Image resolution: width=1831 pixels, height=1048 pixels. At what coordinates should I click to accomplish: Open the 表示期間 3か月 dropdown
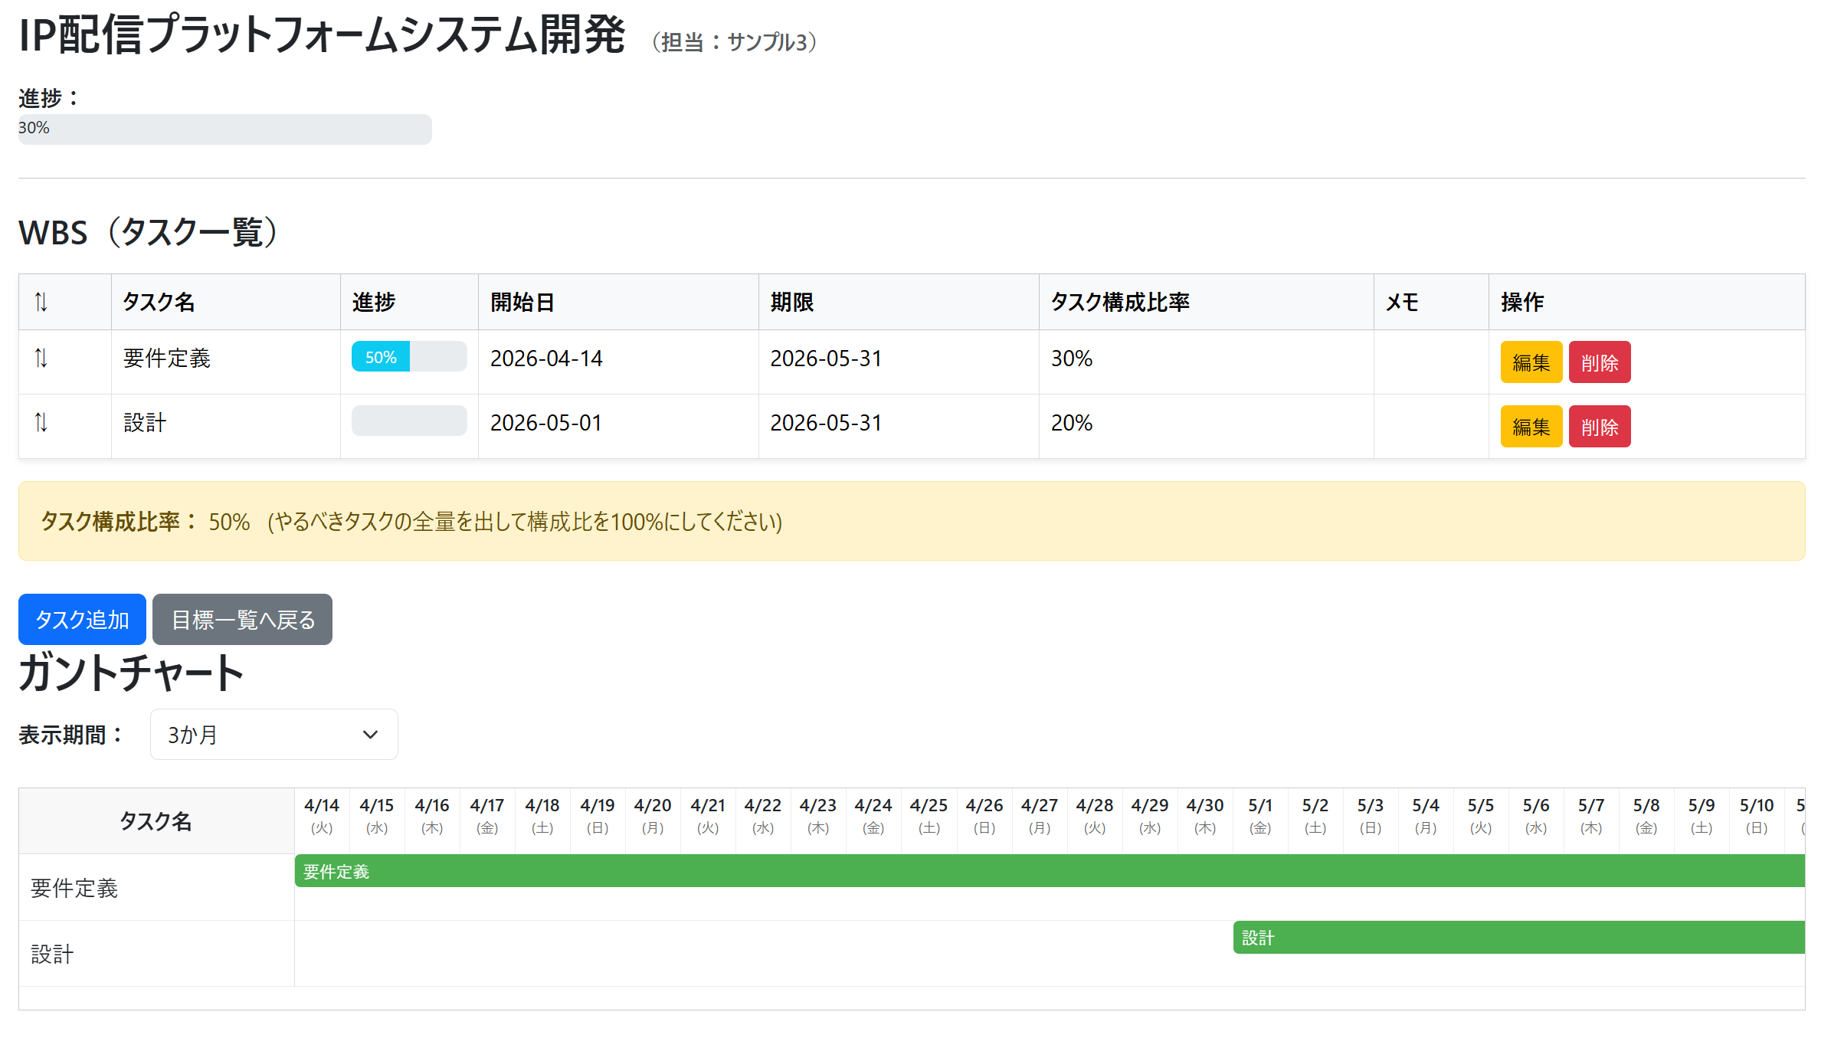point(274,735)
